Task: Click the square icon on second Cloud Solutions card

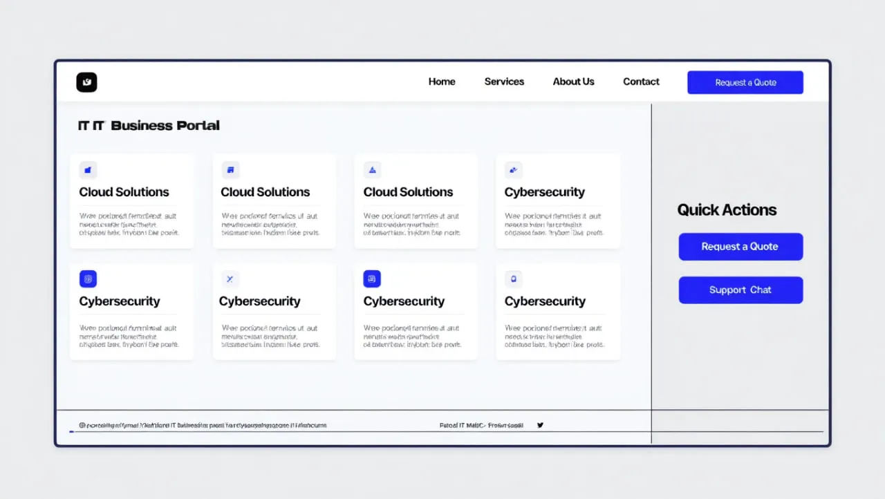Action: pyautogui.click(x=230, y=170)
